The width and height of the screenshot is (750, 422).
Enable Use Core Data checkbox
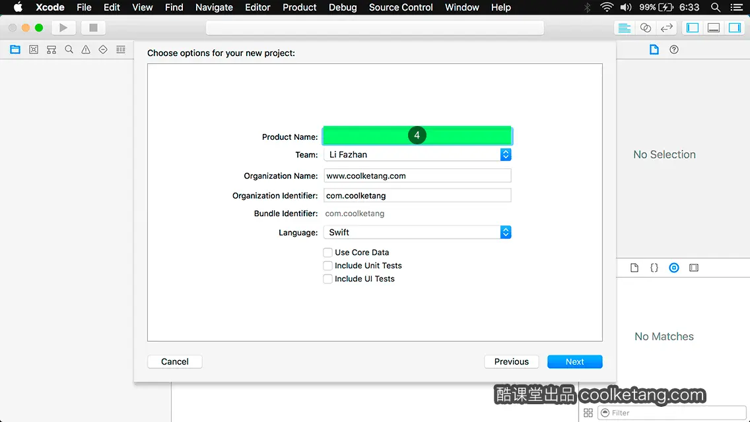327,253
